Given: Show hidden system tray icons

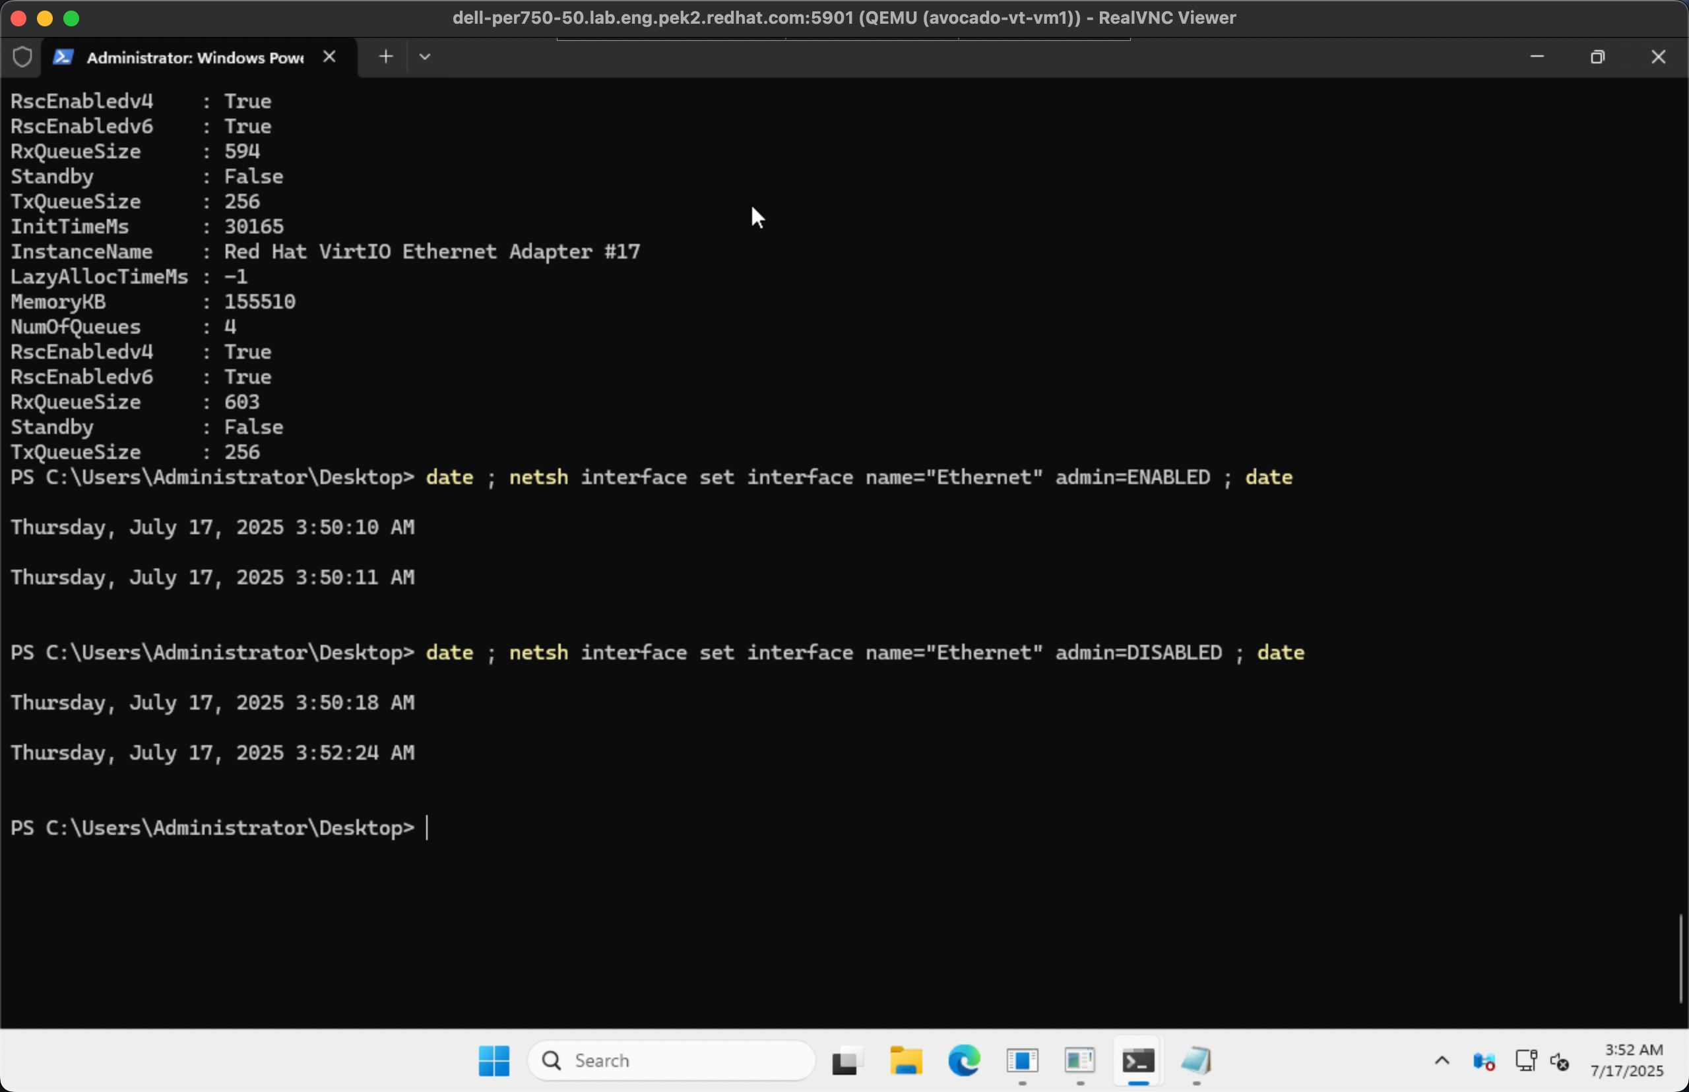Looking at the screenshot, I should [x=1442, y=1061].
